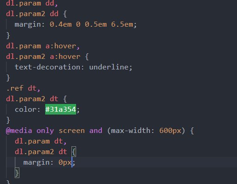Viewport: 237px width, 184px height.
Task: Click the 'text-decoration' property name
Action: 47,67
